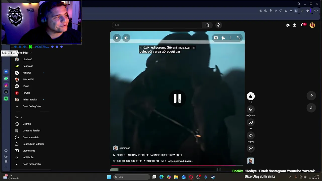Toggle closed captions on the Short
Viewport: 322px width, 181px height.
point(216,38)
